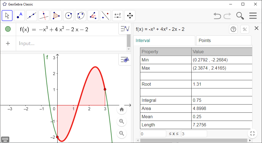Open the virtual keyboard

5,139
